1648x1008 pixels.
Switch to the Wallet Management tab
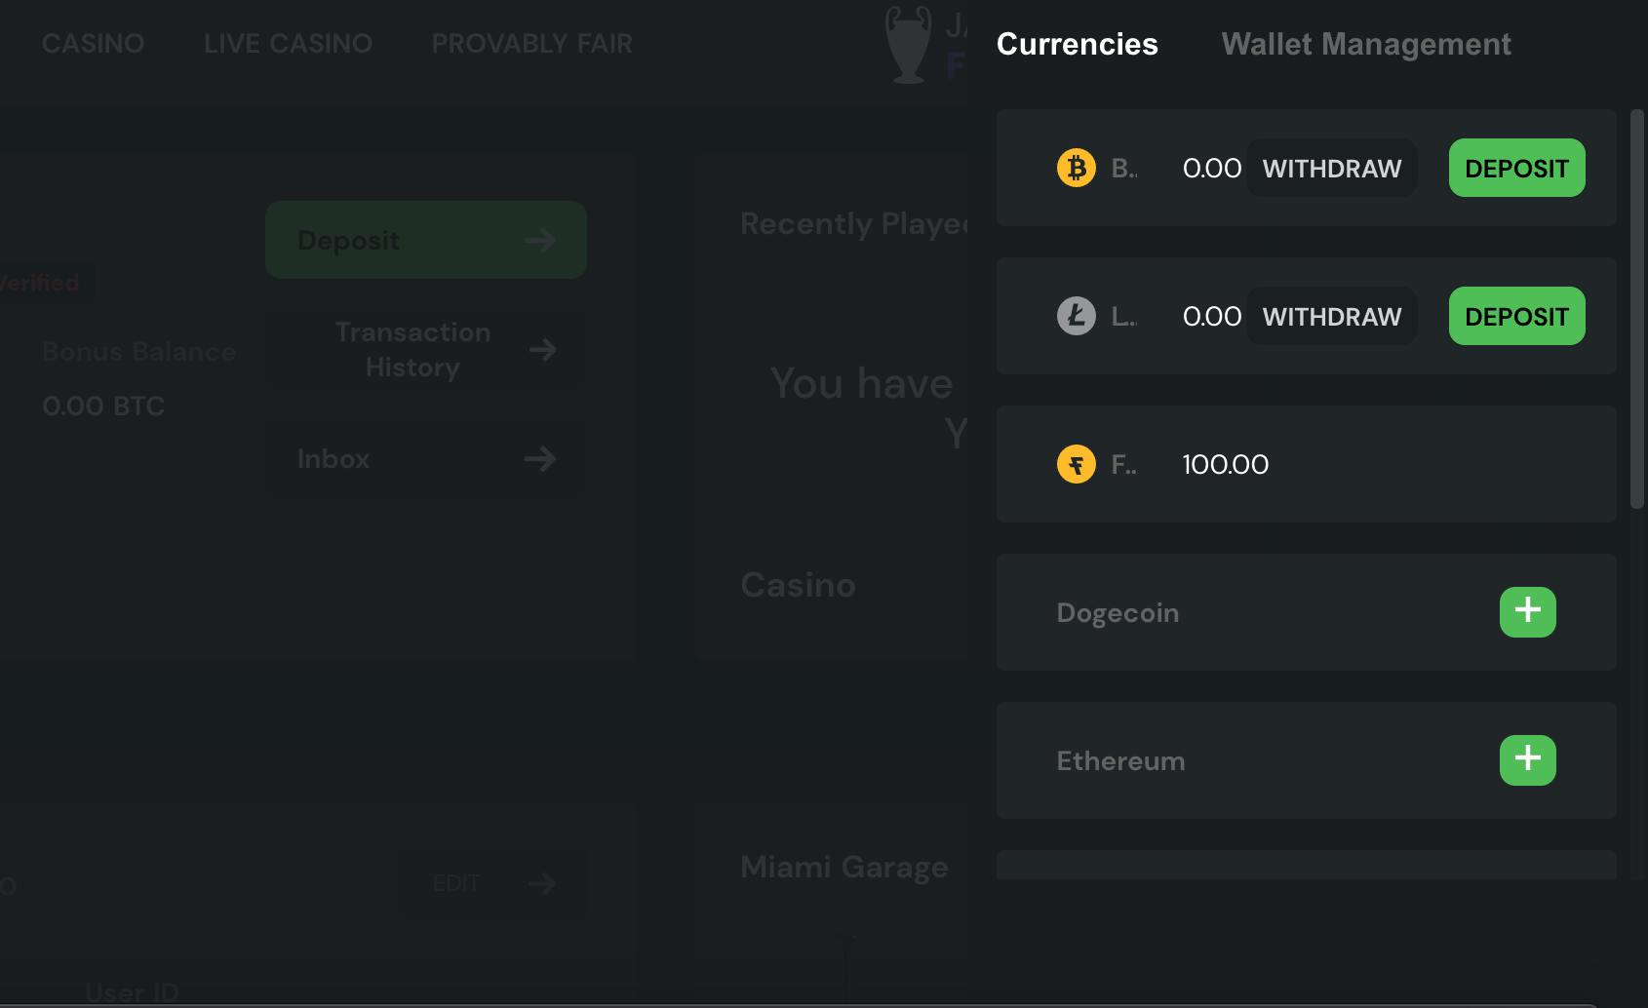[1366, 44]
